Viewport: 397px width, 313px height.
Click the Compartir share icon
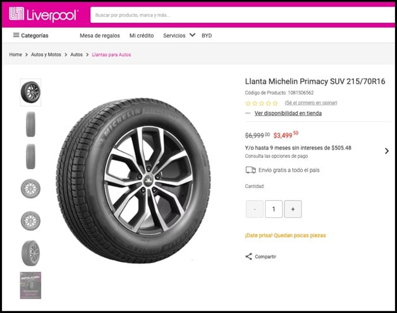pos(248,257)
